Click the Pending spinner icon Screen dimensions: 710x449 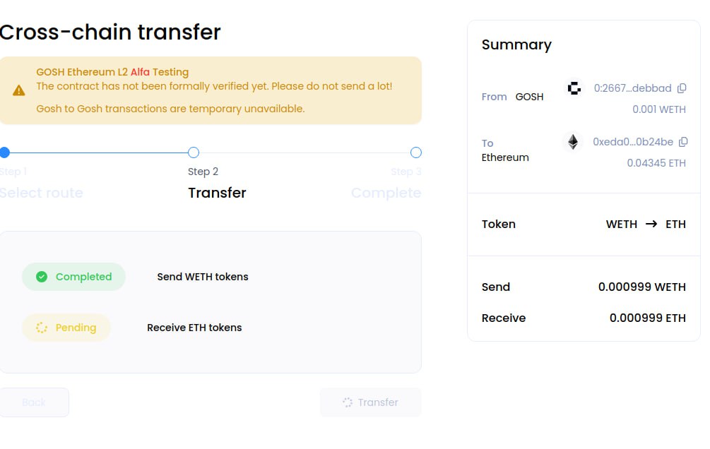42,328
